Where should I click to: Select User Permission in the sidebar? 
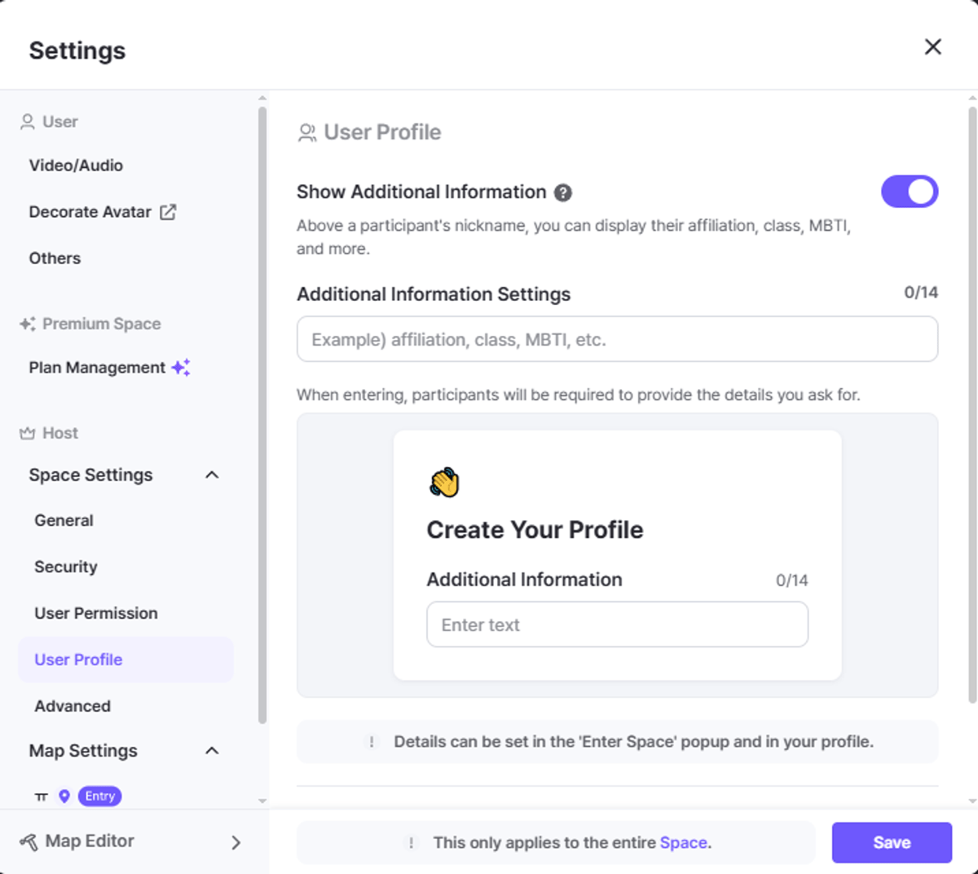tap(96, 613)
